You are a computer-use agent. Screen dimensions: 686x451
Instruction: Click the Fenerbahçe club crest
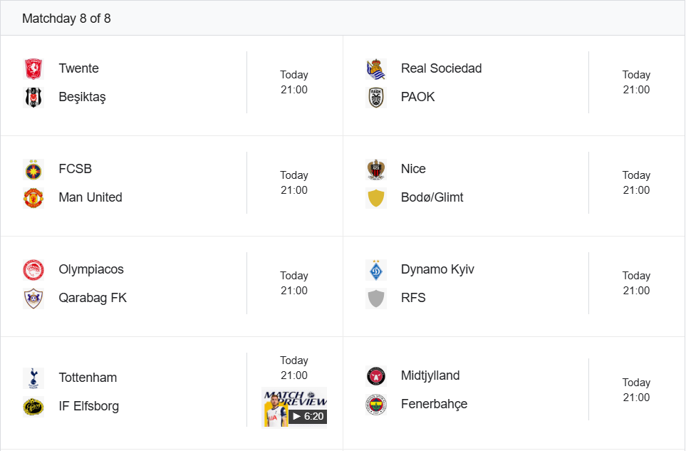point(376,405)
